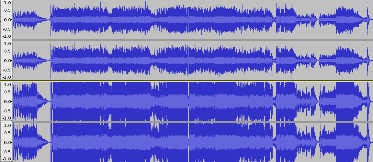Click the 0.0 label on the topmost channel's ruler
Viewport: 373px width, 162px height.
8,20
